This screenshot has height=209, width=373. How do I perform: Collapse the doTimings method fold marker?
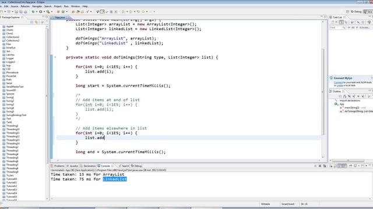(x=55, y=57)
